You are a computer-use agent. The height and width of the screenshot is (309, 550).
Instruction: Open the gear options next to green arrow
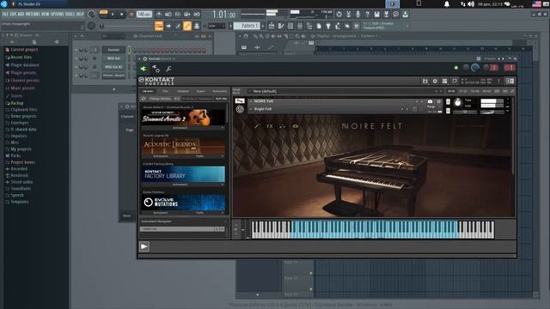point(156,69)
